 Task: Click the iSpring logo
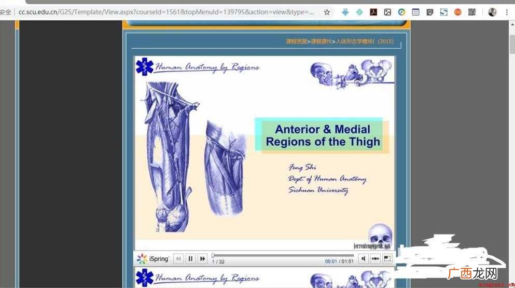coord(152,259)
